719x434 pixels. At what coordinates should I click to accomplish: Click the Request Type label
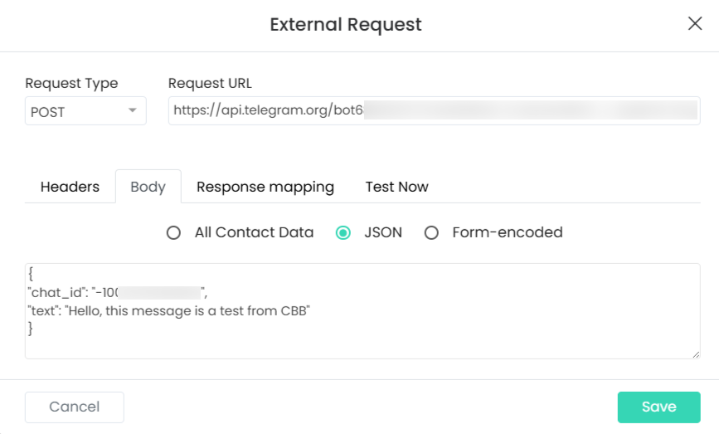tap(71, 83)
